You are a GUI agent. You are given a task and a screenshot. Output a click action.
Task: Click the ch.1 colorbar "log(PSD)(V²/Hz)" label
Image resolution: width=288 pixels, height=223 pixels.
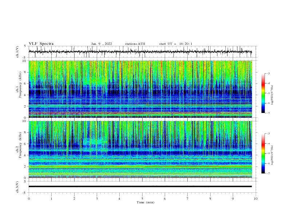click(272, 95)
